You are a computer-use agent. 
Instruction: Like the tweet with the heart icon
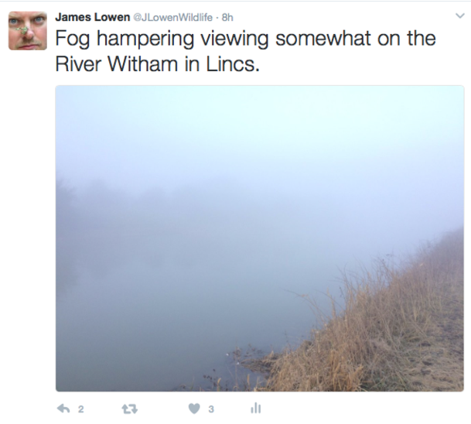[194, 409]
